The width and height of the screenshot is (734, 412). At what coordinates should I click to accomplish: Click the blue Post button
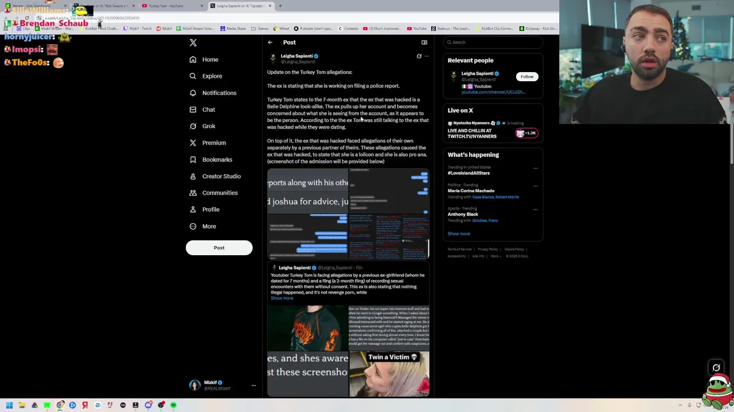[x=219, y=248]
